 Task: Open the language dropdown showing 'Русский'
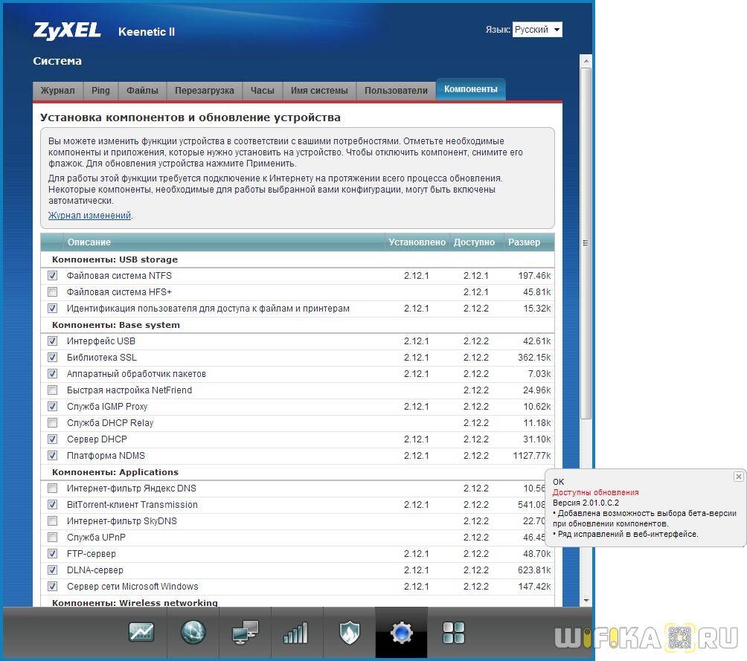(536, 30)
